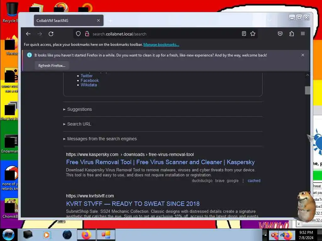Select the CollabVM SearXNG tab
Image resolution: width=322 pixels, height=241 pixels.
pyautogui.click(x=69, y=20)
